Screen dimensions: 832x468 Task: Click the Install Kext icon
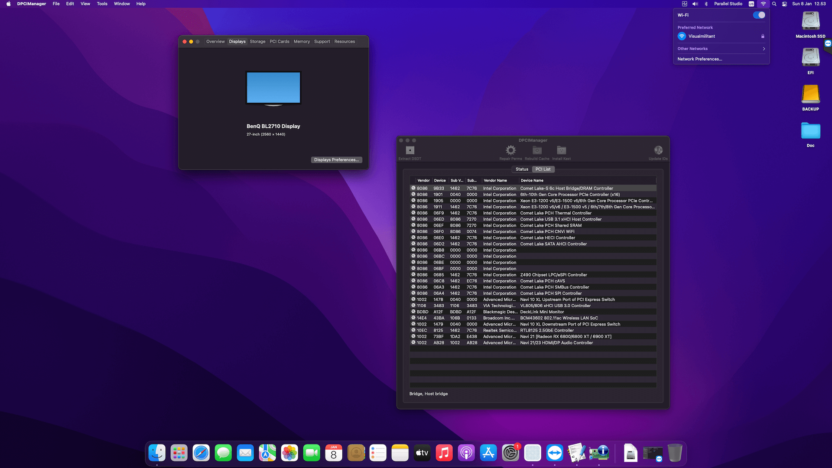click(561, 150)
